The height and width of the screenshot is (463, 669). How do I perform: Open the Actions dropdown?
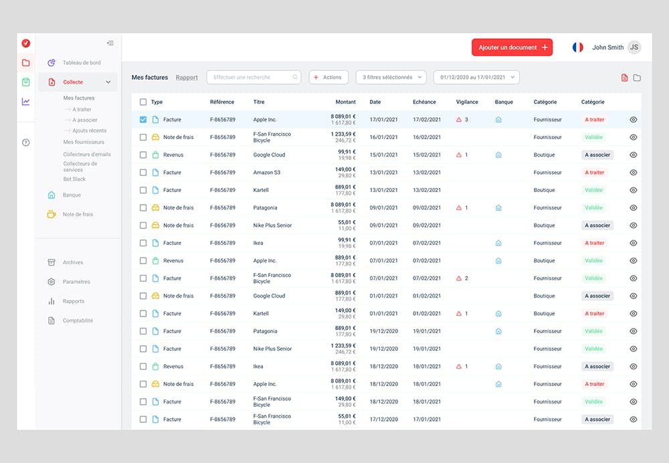coord(328,77)
